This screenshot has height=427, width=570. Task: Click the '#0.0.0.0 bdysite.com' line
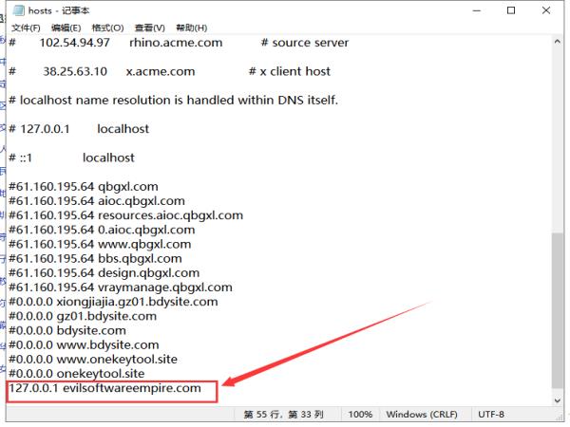pos(67,330)
